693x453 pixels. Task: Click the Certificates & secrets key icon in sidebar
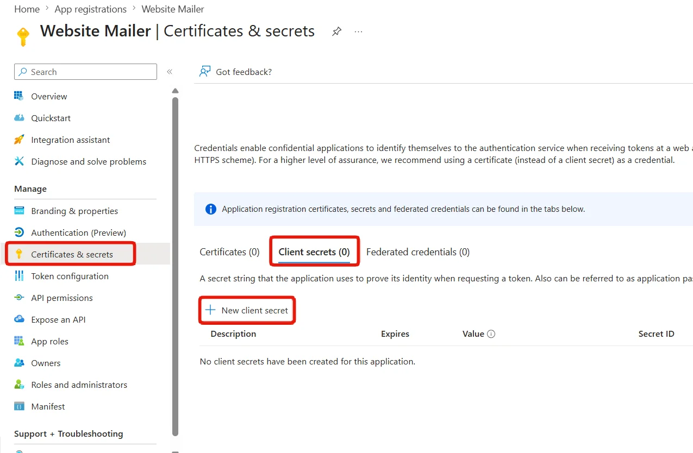tap(19, 254)
